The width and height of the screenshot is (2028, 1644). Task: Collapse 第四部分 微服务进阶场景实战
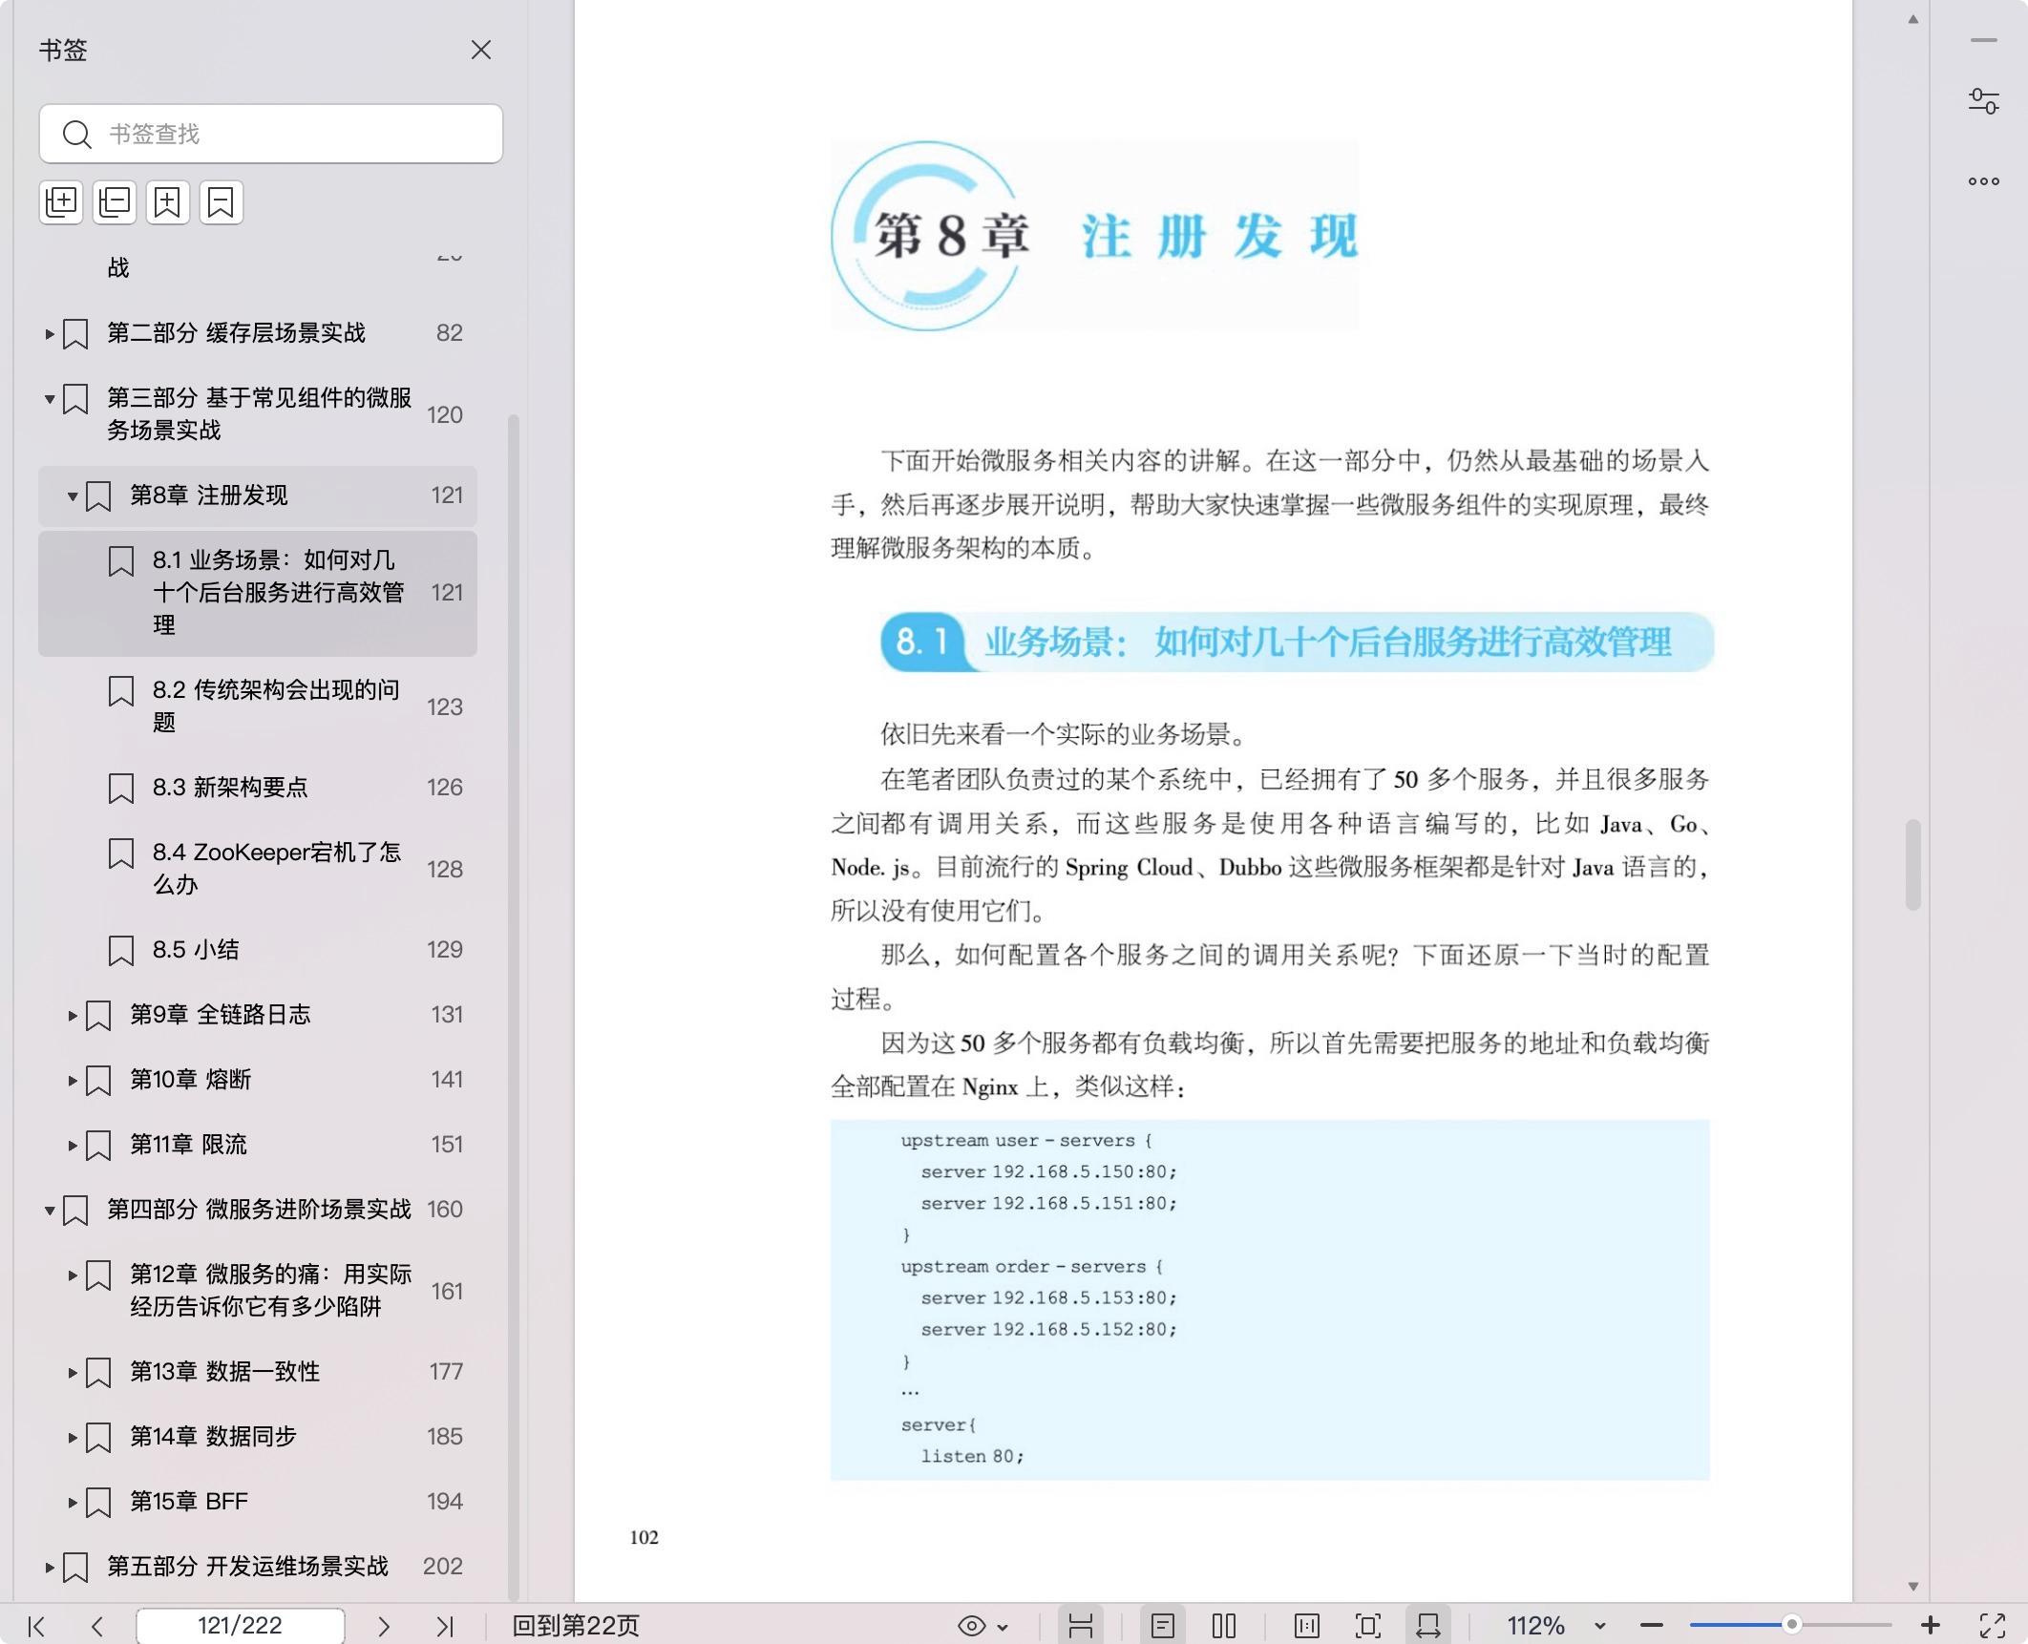50,1210
